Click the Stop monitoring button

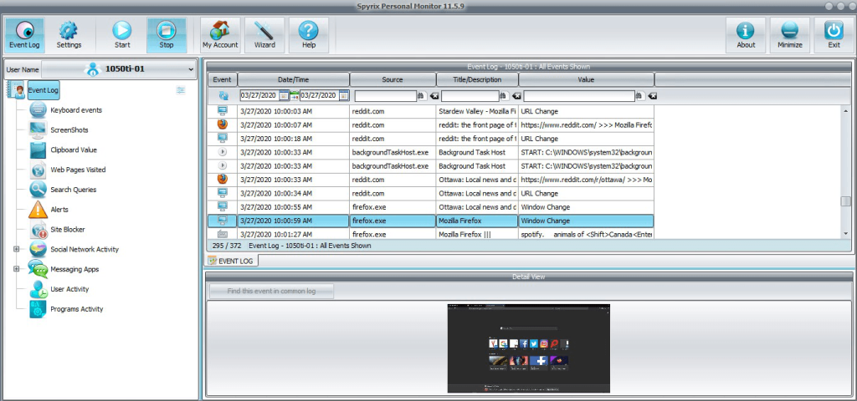click(167, 35)
